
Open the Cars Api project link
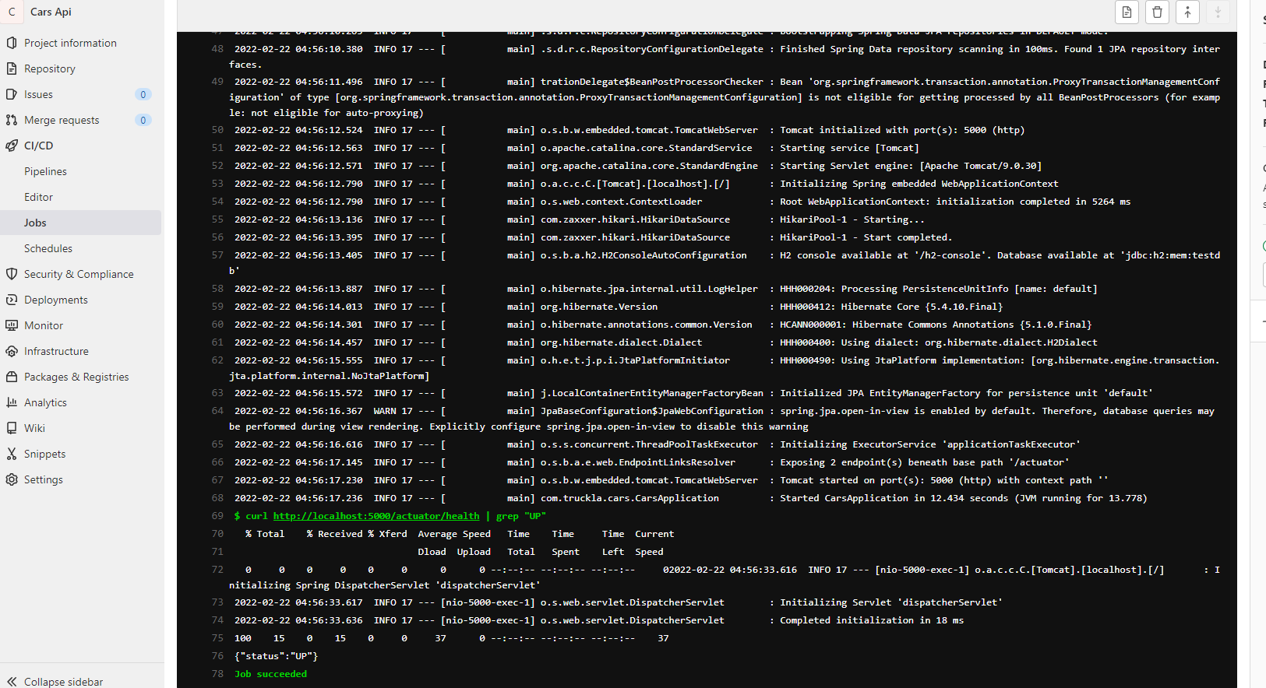point(51,12)
